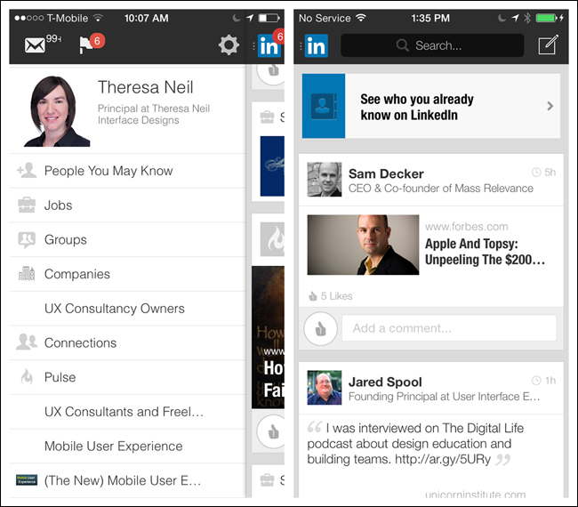The image size is (578, 507).
Task: Click the Connections people icon
Action: pos(27,342)
